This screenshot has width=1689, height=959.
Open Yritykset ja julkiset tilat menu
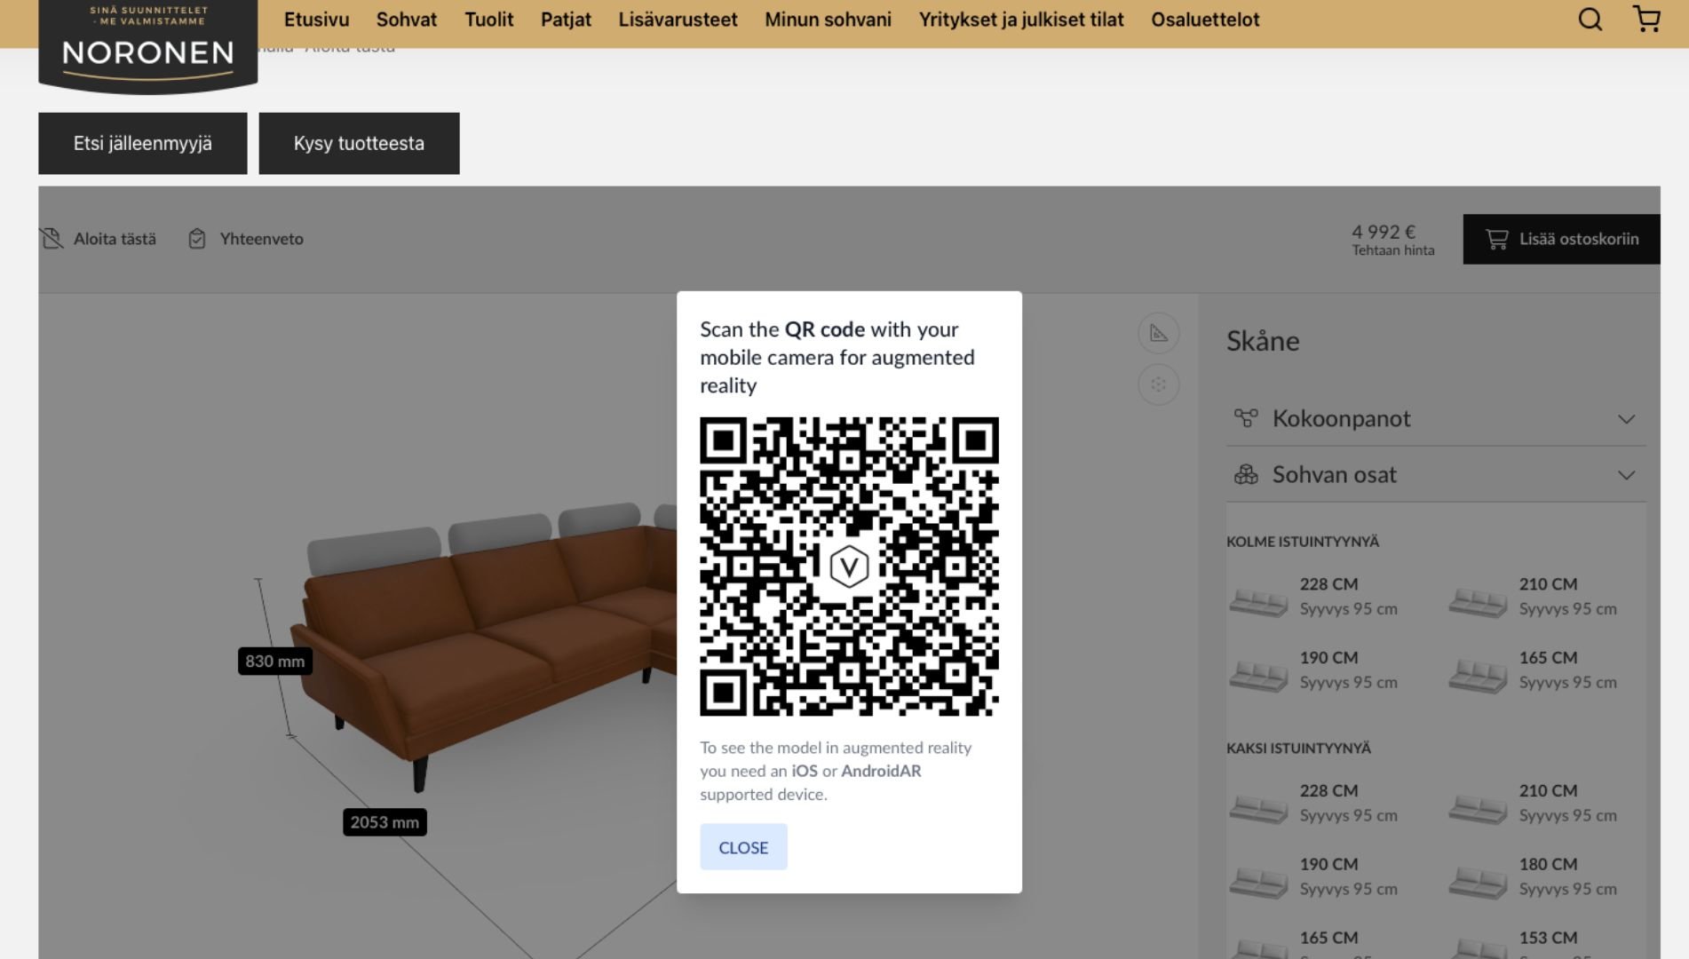1021,20
